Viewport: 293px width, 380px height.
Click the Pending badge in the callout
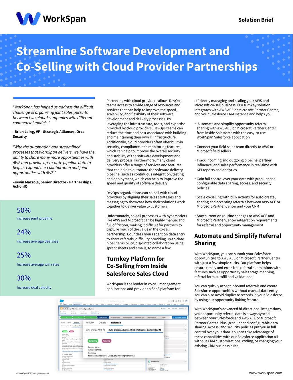tap(106, 341)
